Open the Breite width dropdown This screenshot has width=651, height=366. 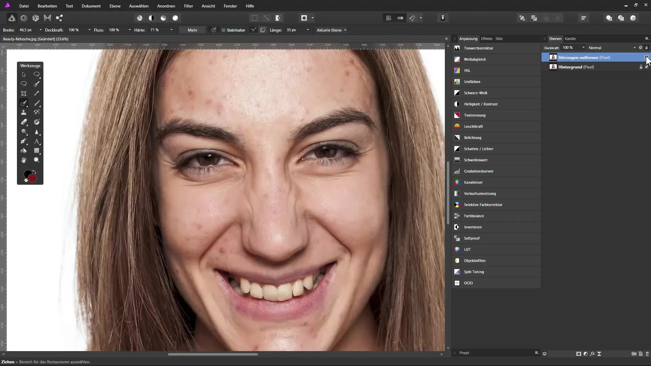[x=41, y=30]
